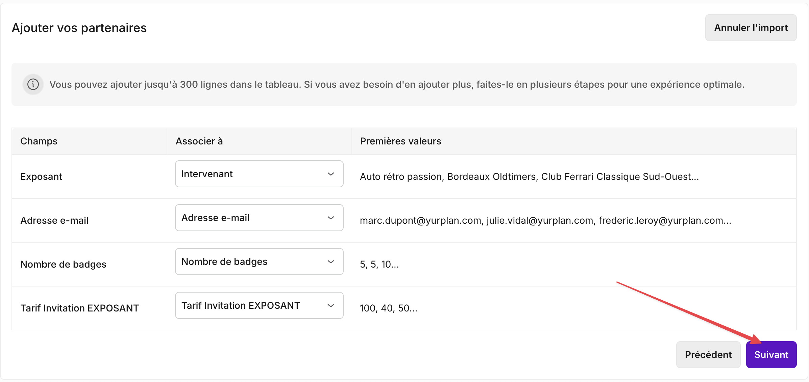Image resolution: width=809 pixels, height=382 pixels.
Task: Go back with the Précédent button
Action: [x=708, y=355]
